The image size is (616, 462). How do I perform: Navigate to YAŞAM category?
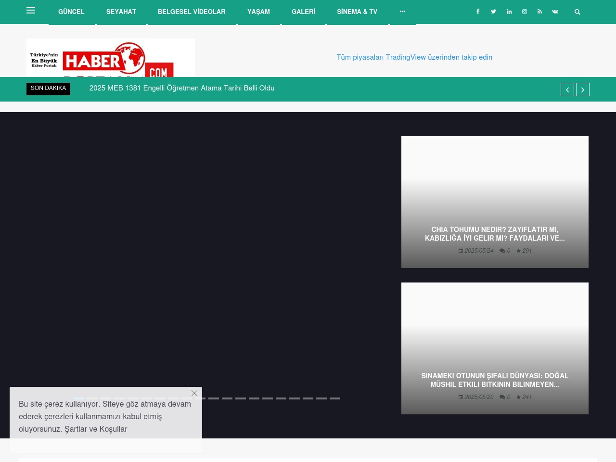(x=258, y=12)
